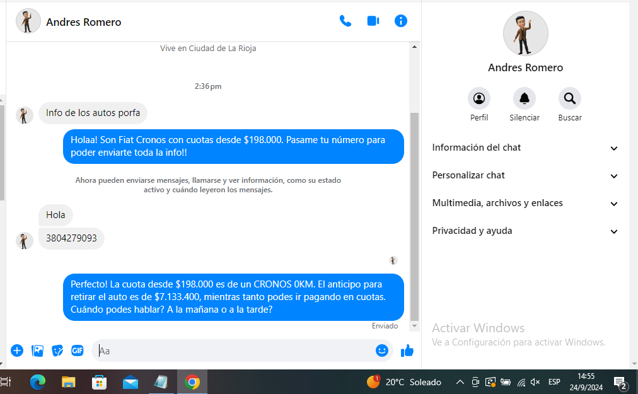Click the 'Vive en Ciudad de La Rioja' text

(x=208, y=49)
